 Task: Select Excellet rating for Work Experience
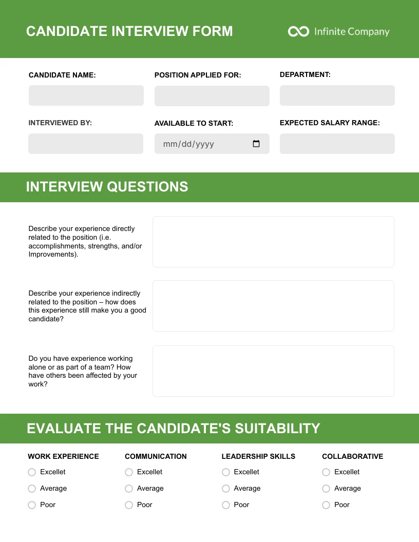click(x=32, y=472)
